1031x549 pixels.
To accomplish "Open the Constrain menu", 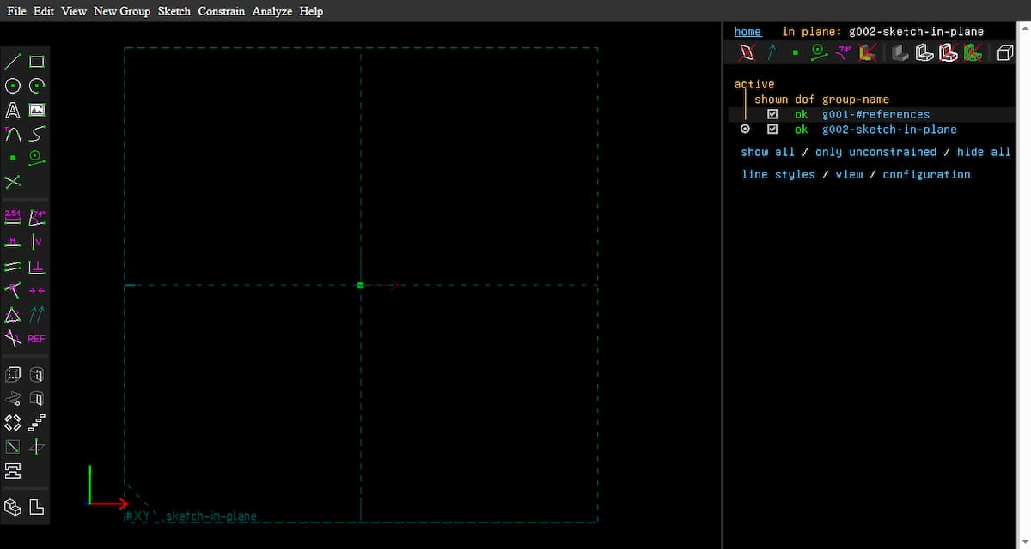I will [221, 11].
